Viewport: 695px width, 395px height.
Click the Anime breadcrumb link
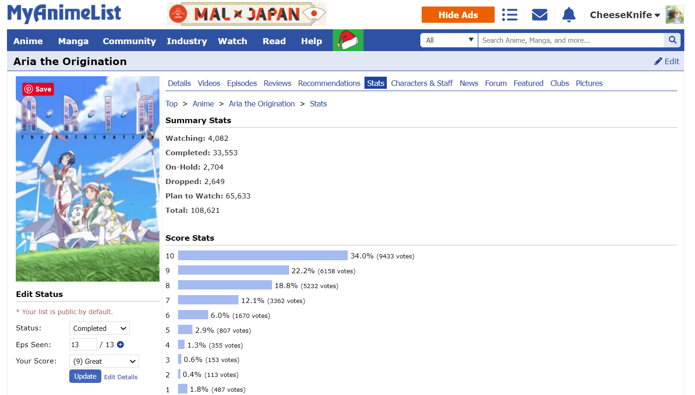(x=203, y=104)
